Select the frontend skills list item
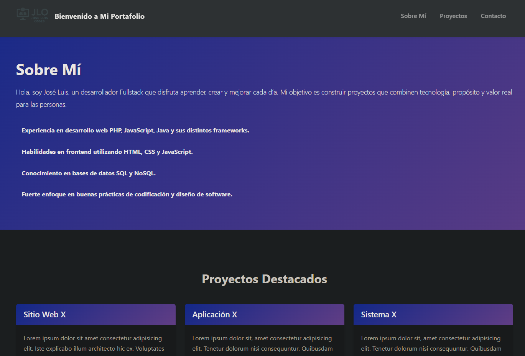Image resolution: width=525 pixels, height=356 pixels. coord(107,152)
